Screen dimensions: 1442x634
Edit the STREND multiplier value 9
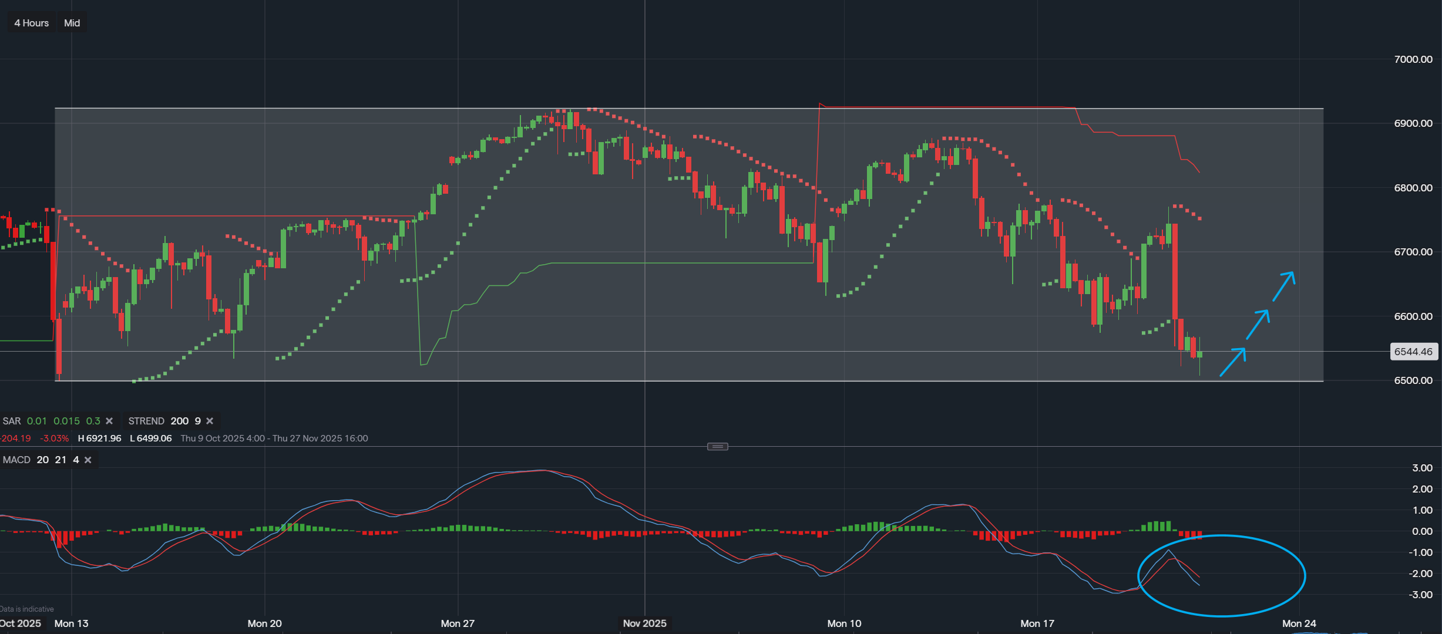pos(197,421)
